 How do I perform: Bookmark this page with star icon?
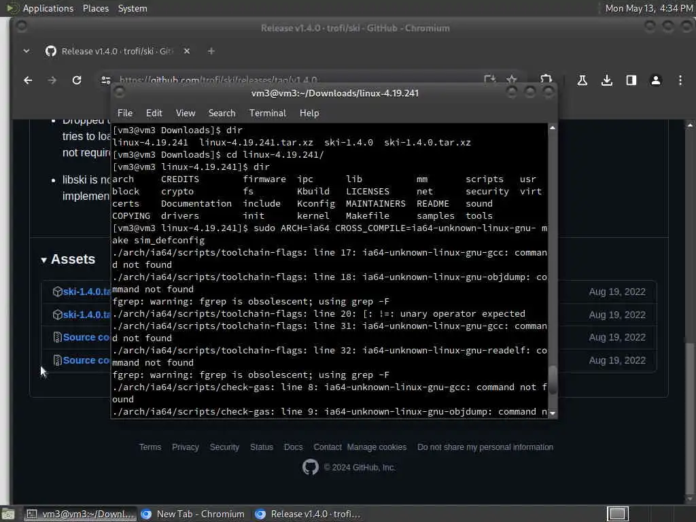click(x=511, y=80)
